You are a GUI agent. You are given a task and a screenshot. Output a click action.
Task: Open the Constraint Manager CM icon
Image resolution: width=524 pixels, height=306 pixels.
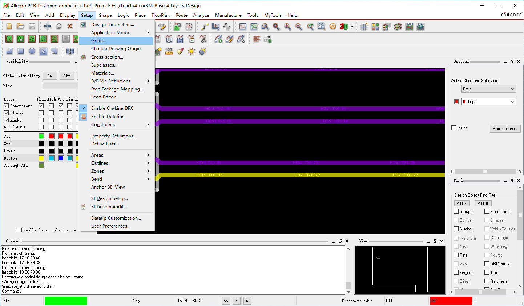pyautogui.click(x=409, y=26)
